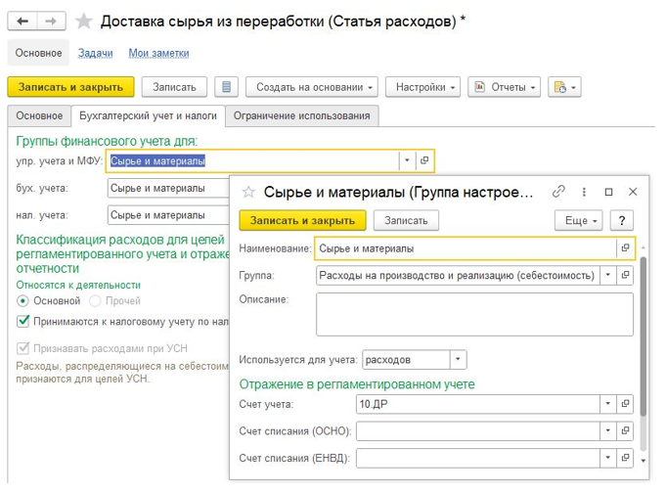Click popup scrollbar down arrow
The width and height of the screenshot is (666, 493).
(644, 461)
